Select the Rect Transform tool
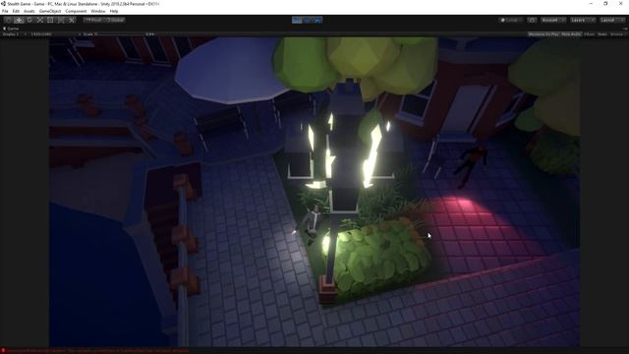This screenshot has width=629, height=354. (50, 20)
